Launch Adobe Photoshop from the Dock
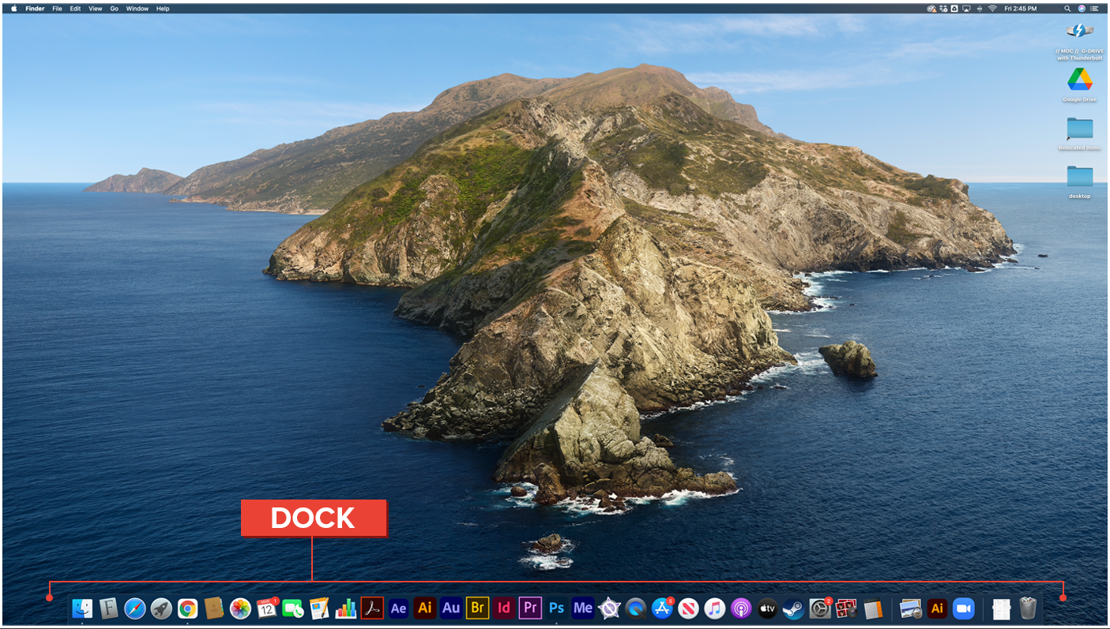 556,608
